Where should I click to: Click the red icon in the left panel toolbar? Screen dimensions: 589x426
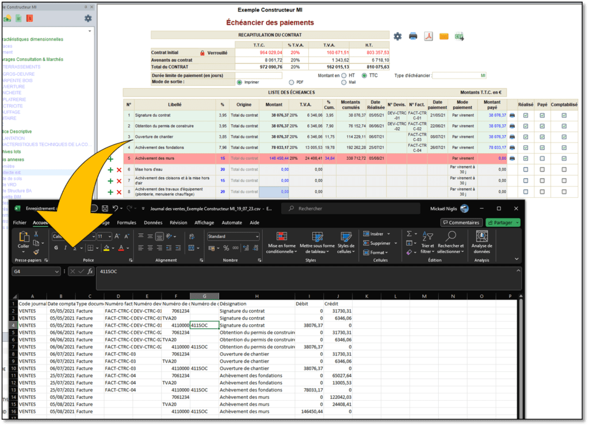point(29,18)
